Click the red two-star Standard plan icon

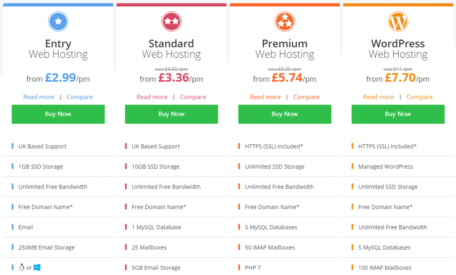pos(171,21)
